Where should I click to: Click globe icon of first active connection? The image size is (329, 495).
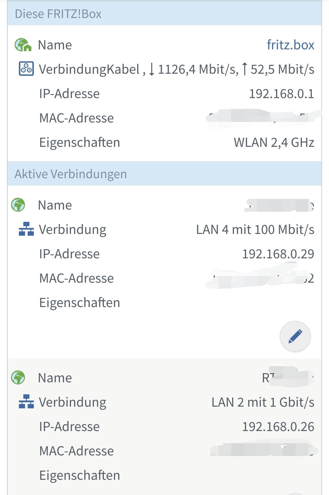[18, 205]
